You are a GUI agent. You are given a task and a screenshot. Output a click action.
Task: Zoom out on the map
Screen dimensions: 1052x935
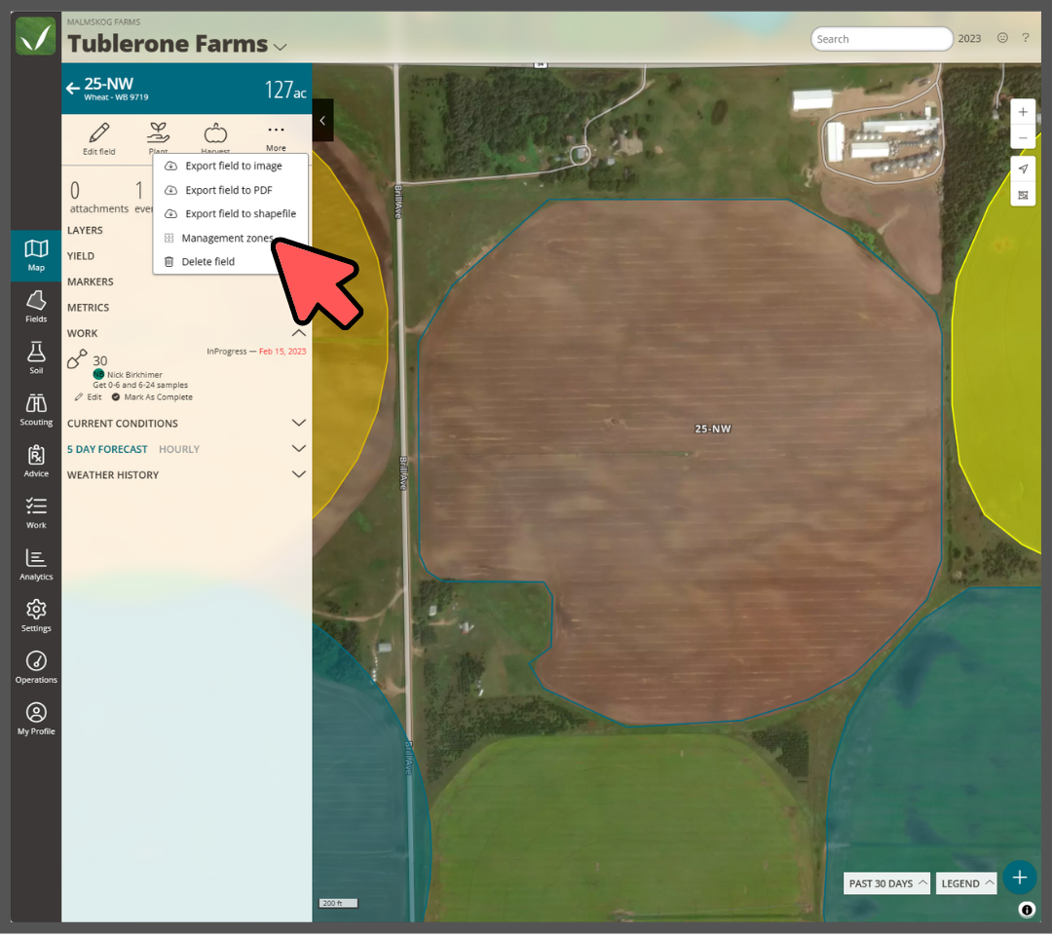pyautogui.click(x=1023, y=137)
